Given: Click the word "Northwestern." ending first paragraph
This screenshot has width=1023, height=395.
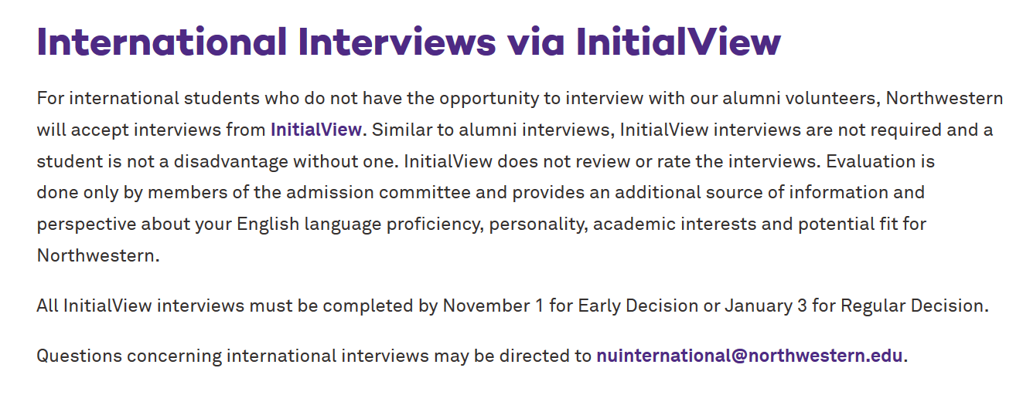Looking at the screenshot, I should click(98, 255).
